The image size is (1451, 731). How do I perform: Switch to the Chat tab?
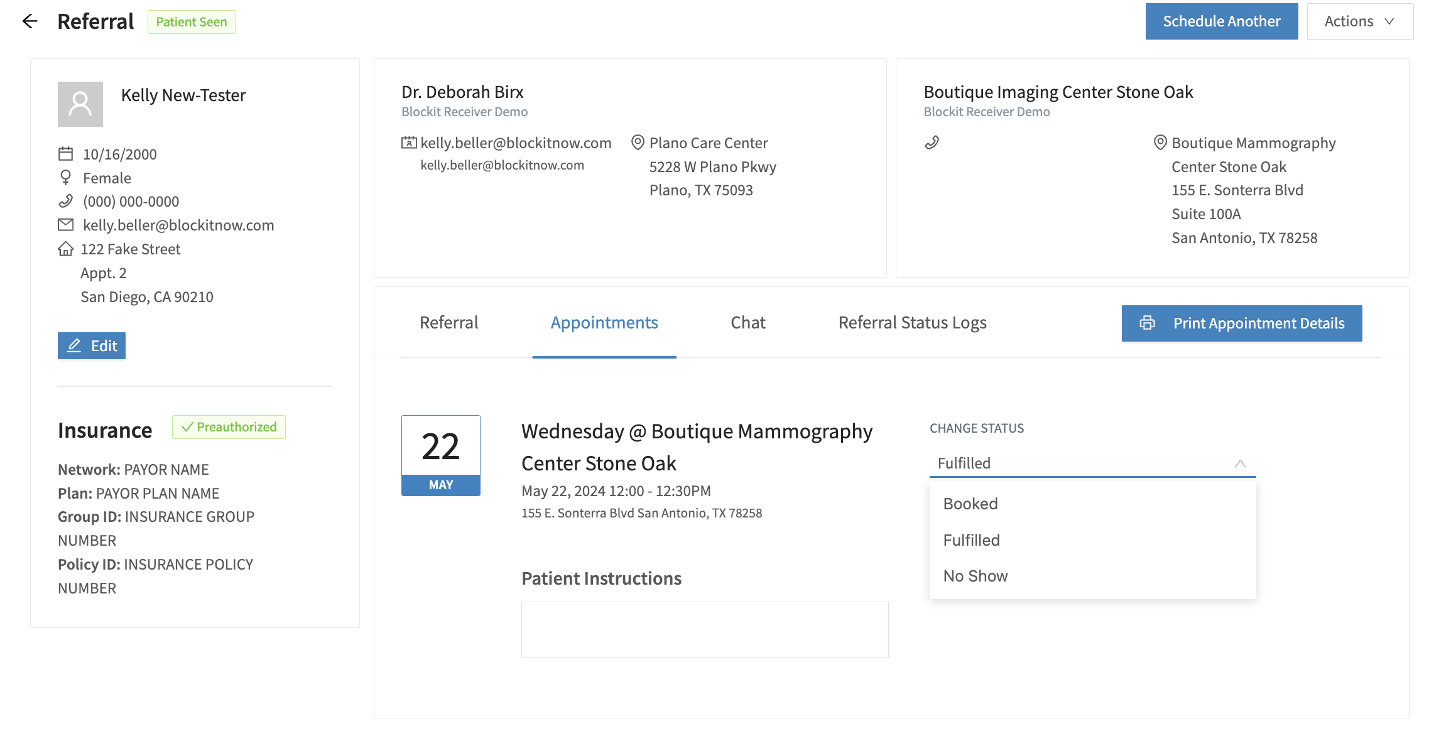point(747,322)
